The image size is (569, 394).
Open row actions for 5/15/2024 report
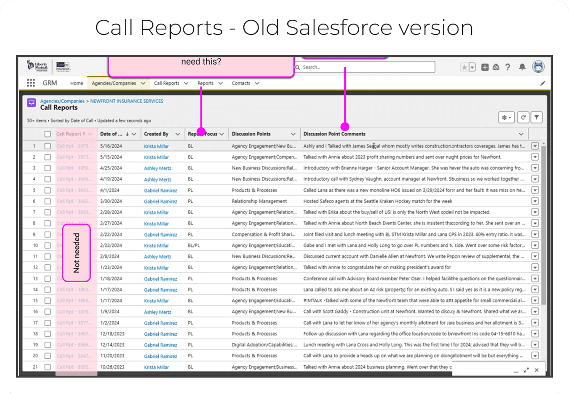535,157
